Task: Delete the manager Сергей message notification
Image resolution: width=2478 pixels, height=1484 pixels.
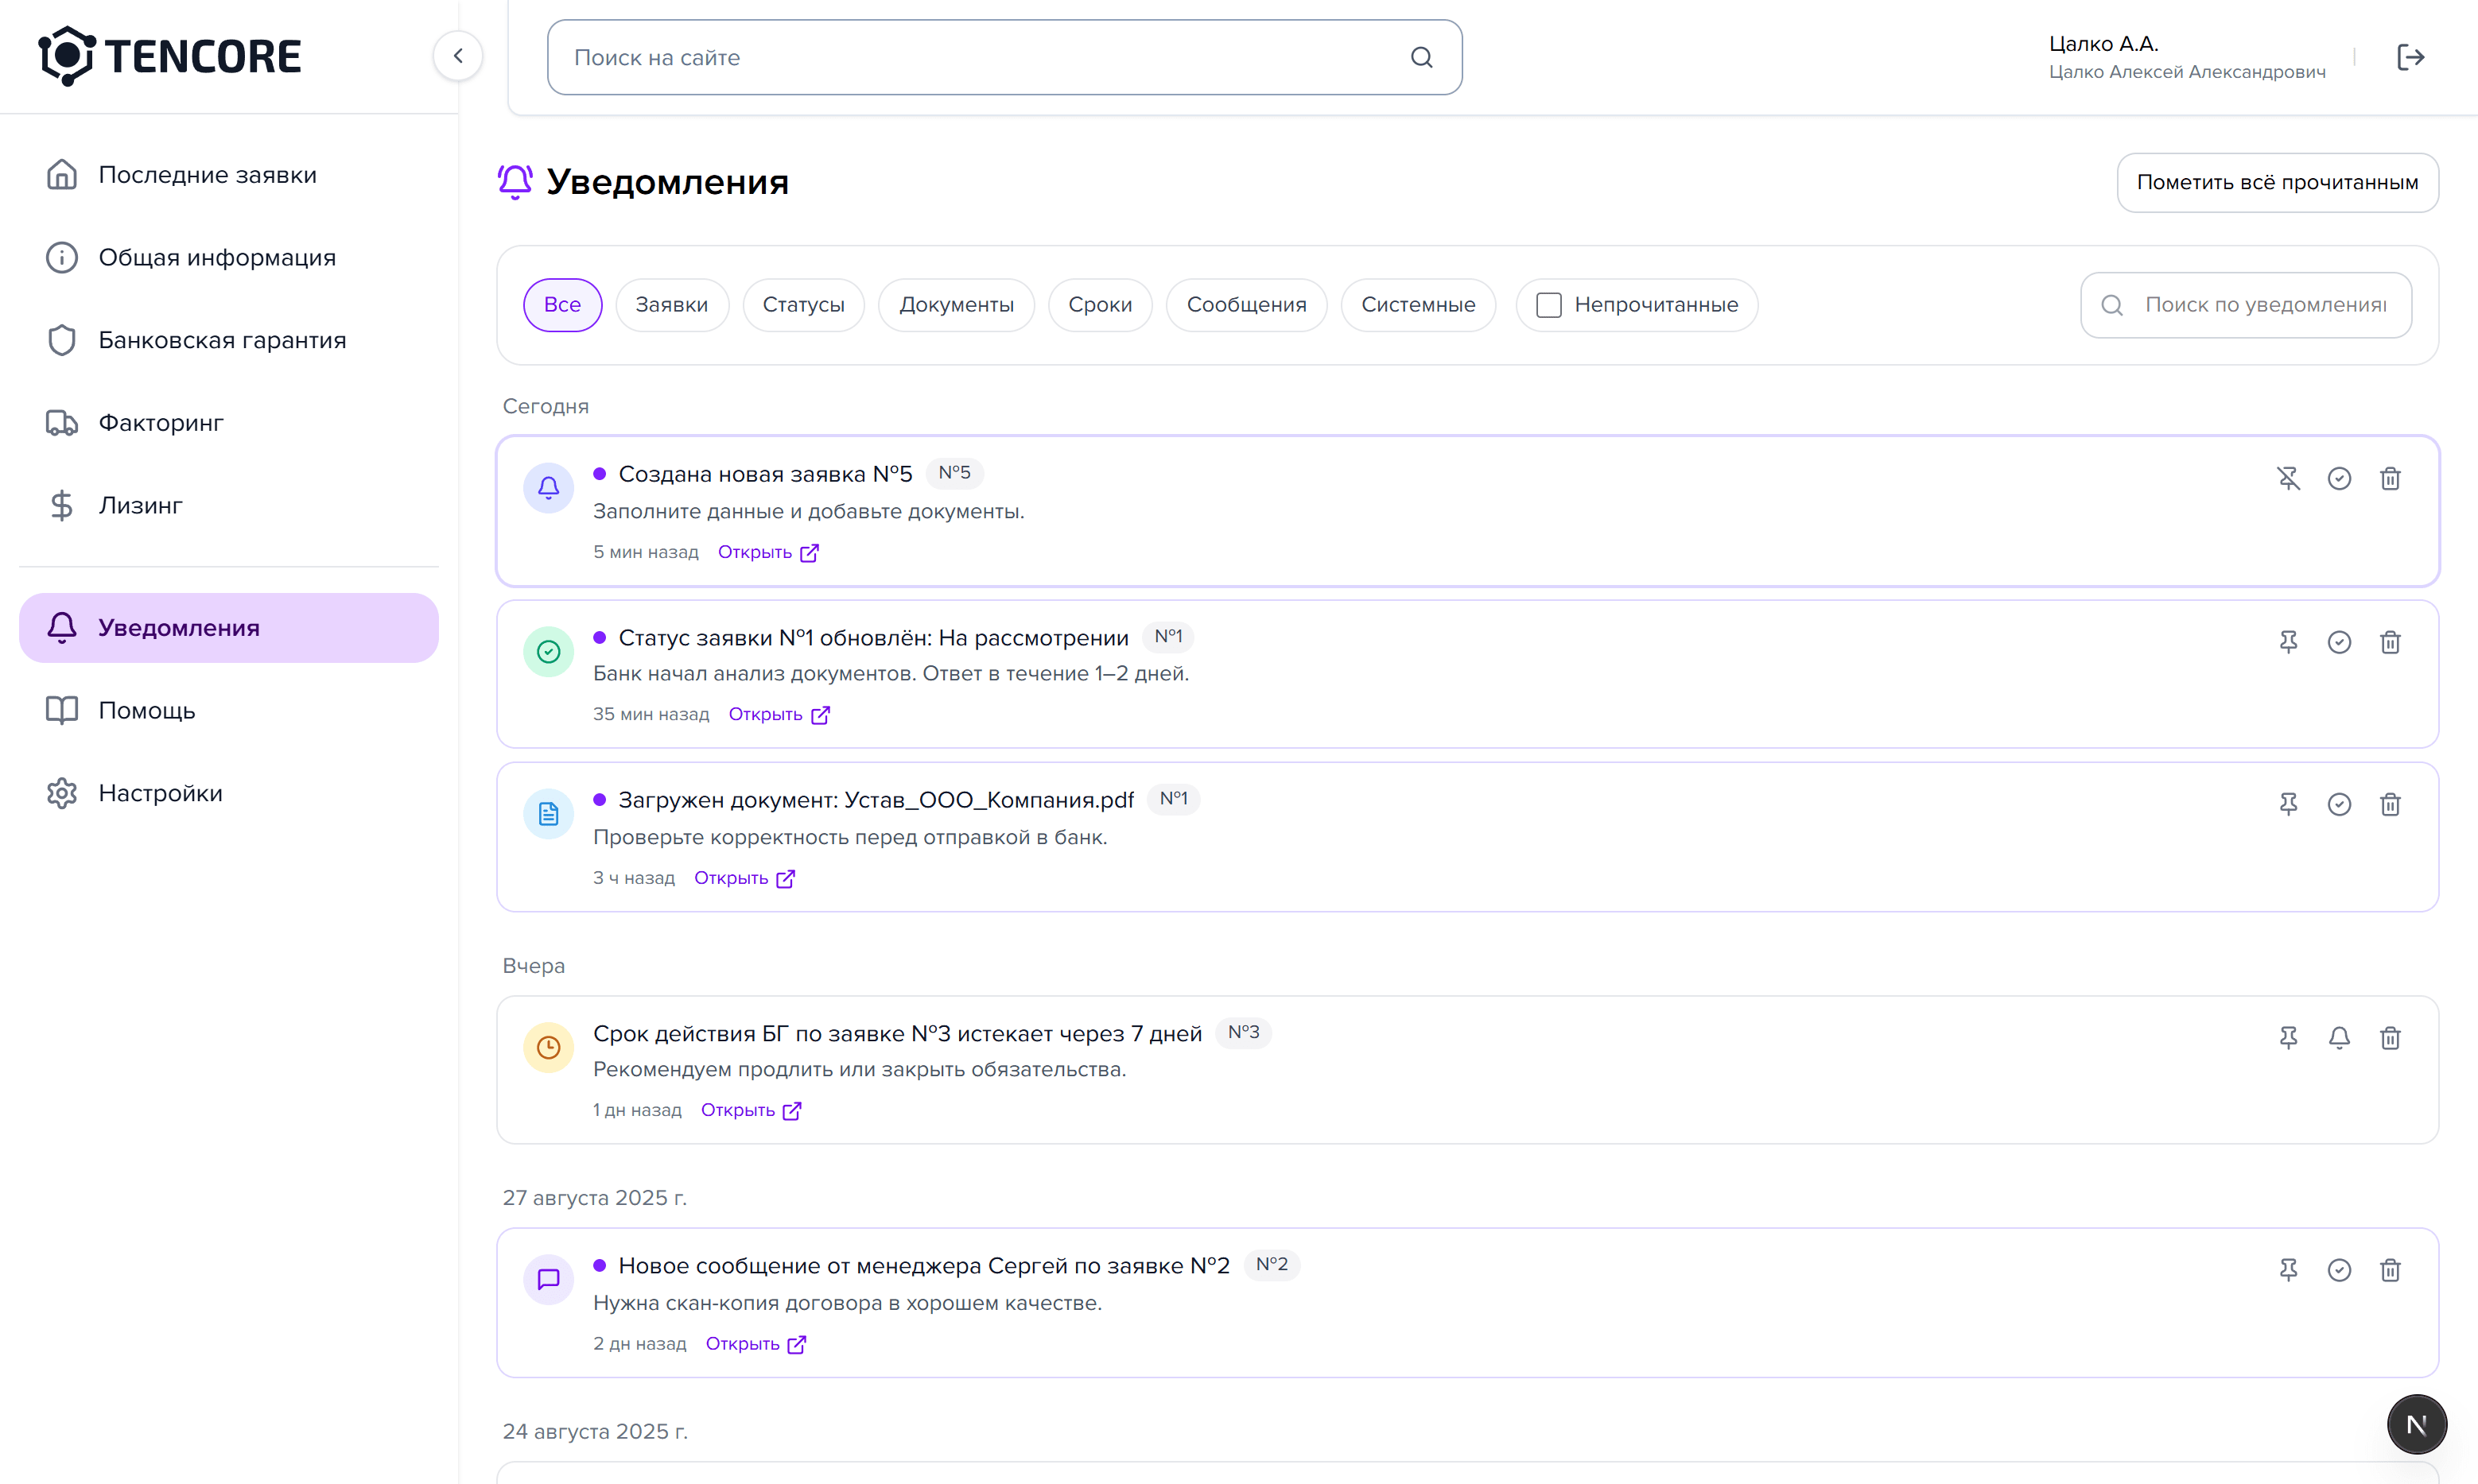Action: (x=2390, y=1270)
